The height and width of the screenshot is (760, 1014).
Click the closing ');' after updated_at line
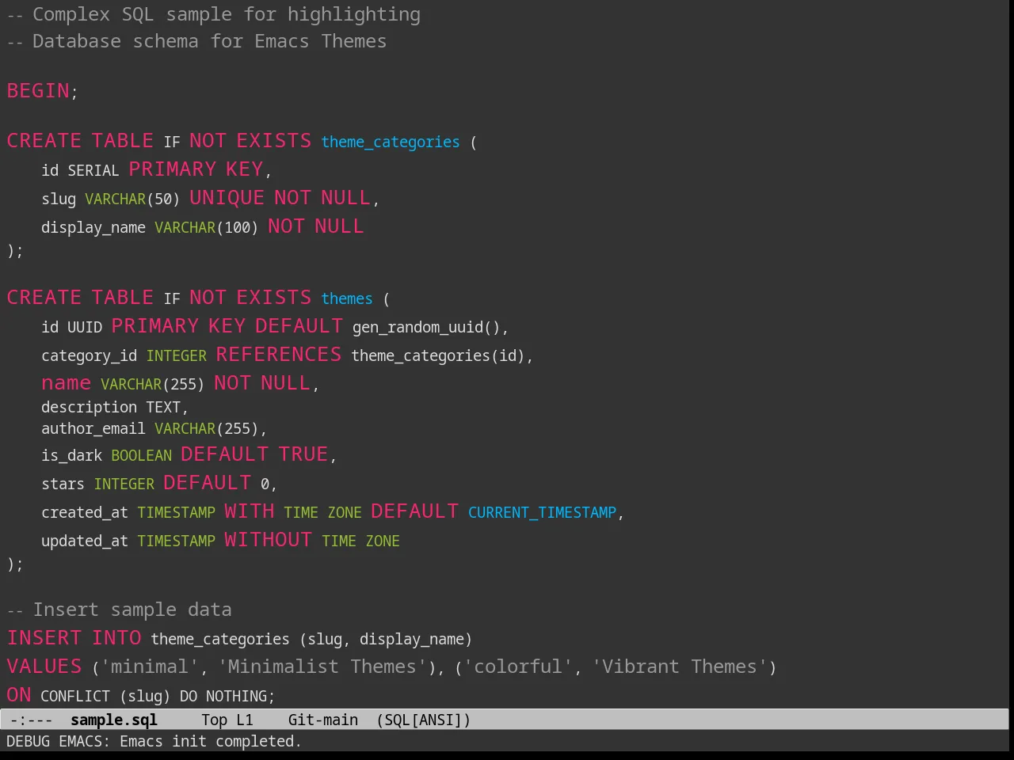[x=15, y=564]
